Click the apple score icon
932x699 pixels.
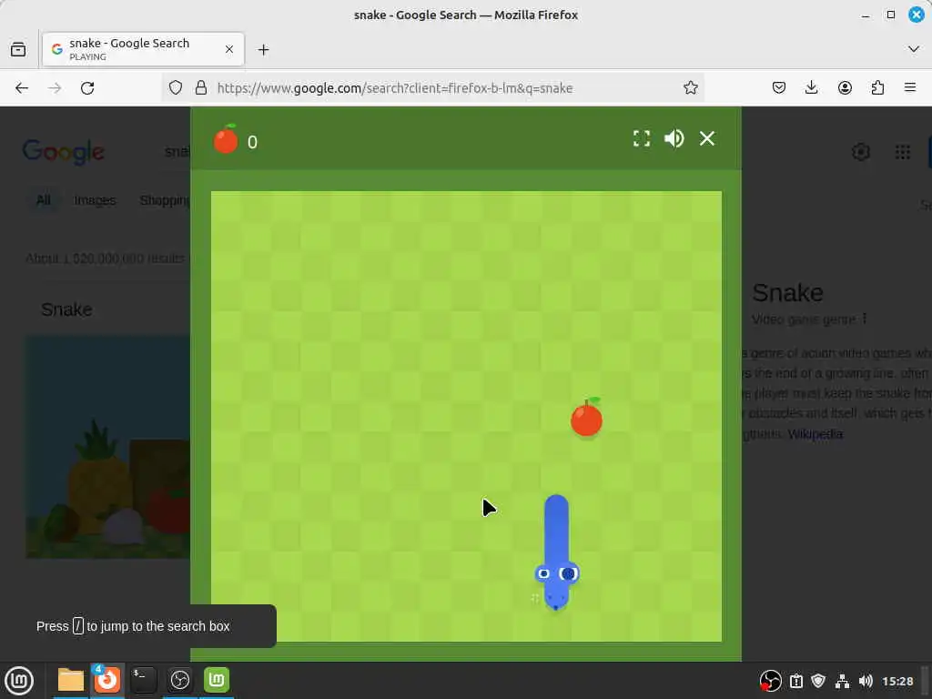click(226, 139)
